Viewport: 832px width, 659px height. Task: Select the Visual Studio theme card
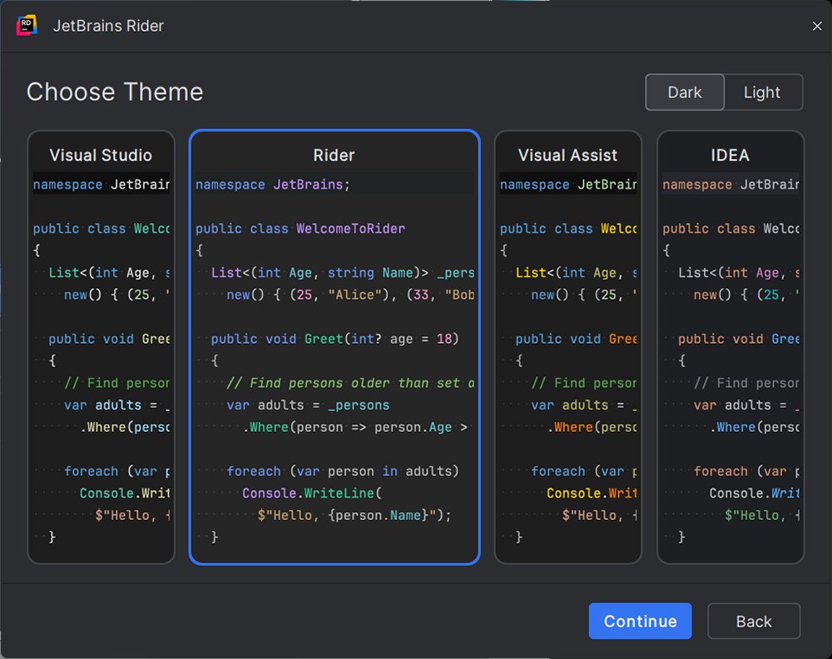pyautogui.click(x=101, y=347)
